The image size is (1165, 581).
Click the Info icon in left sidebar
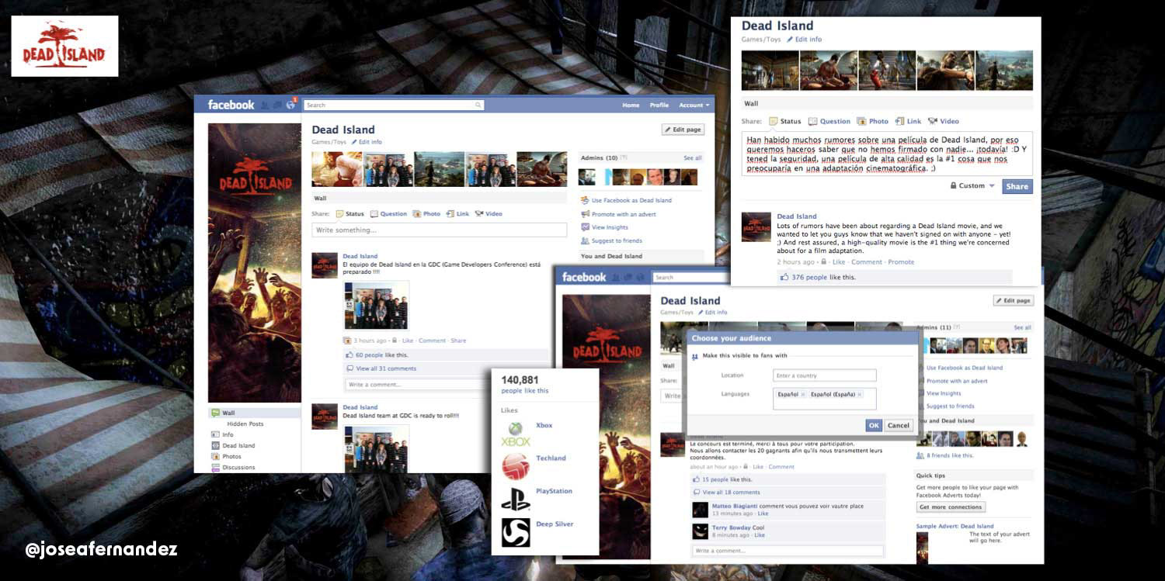coord(215,434)
